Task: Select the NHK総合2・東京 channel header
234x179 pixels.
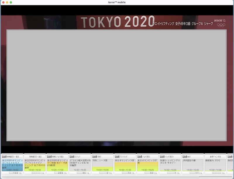Action: point(35,157)
